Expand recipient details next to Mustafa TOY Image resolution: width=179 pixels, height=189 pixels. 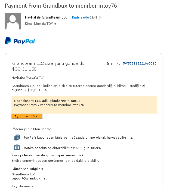coord(55,24)
